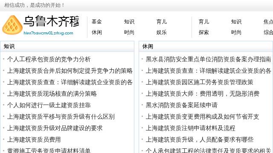Select 时尚 in the left navigation group
This screenshot has height=153, width=273.
129,32
